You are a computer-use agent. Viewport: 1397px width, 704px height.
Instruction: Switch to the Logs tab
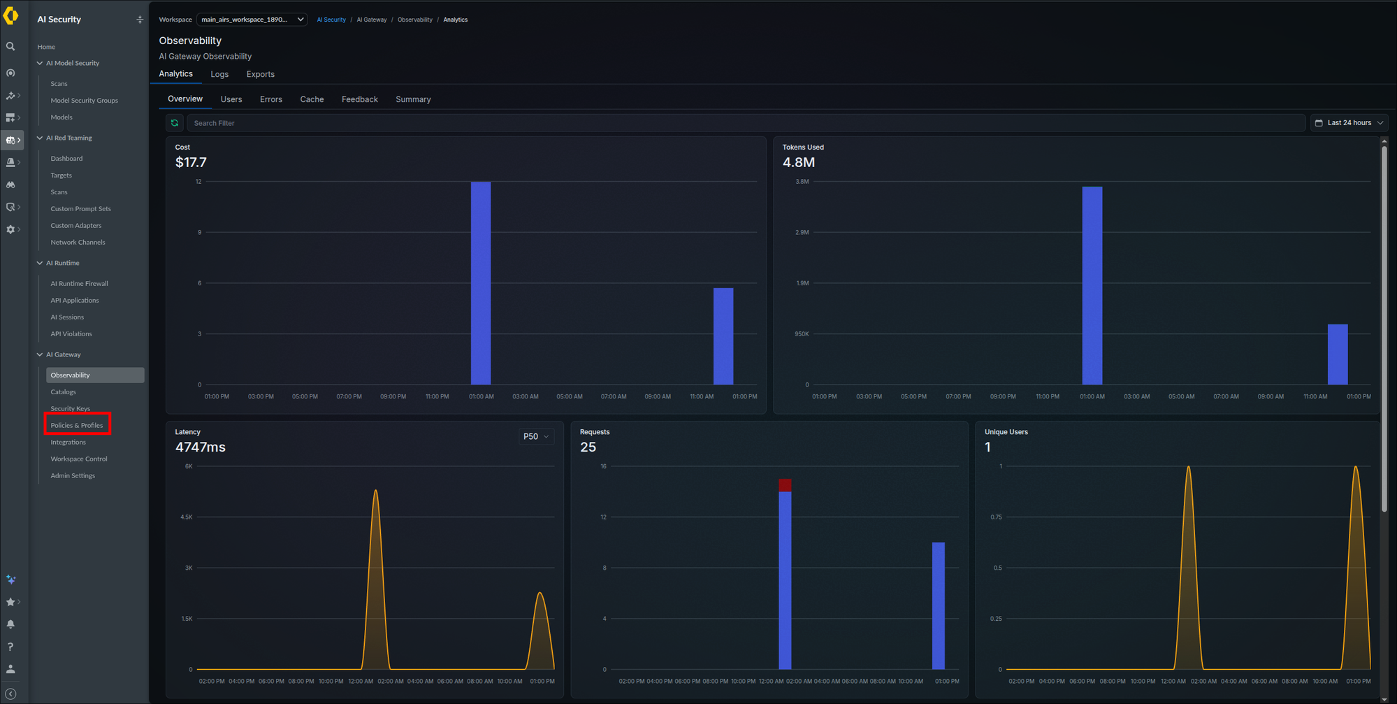point(219,74)
